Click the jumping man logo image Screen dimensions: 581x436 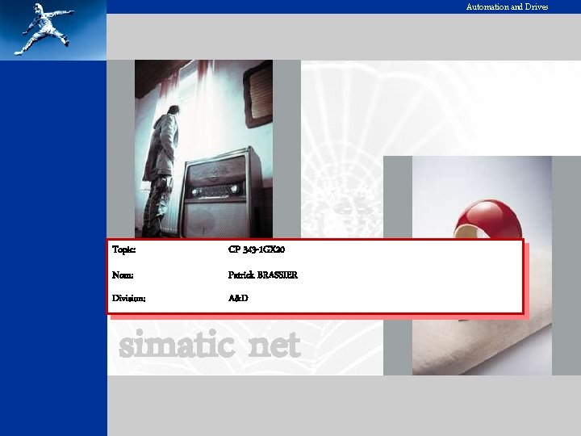(x=53, y=30)
